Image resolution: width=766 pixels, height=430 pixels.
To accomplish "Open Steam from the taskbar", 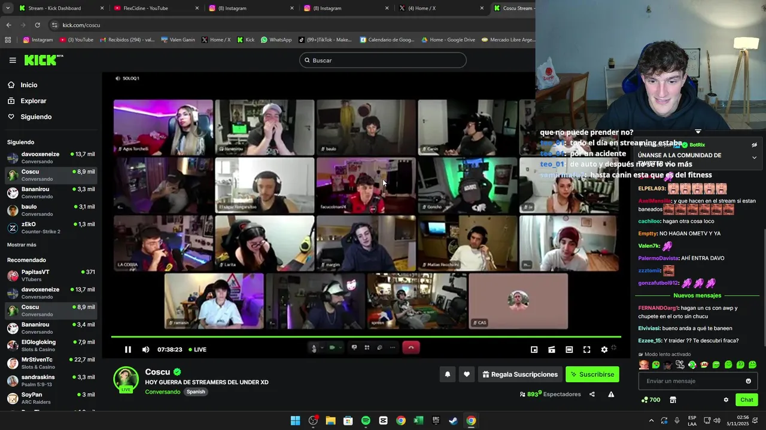I will [x=454, y=420].
